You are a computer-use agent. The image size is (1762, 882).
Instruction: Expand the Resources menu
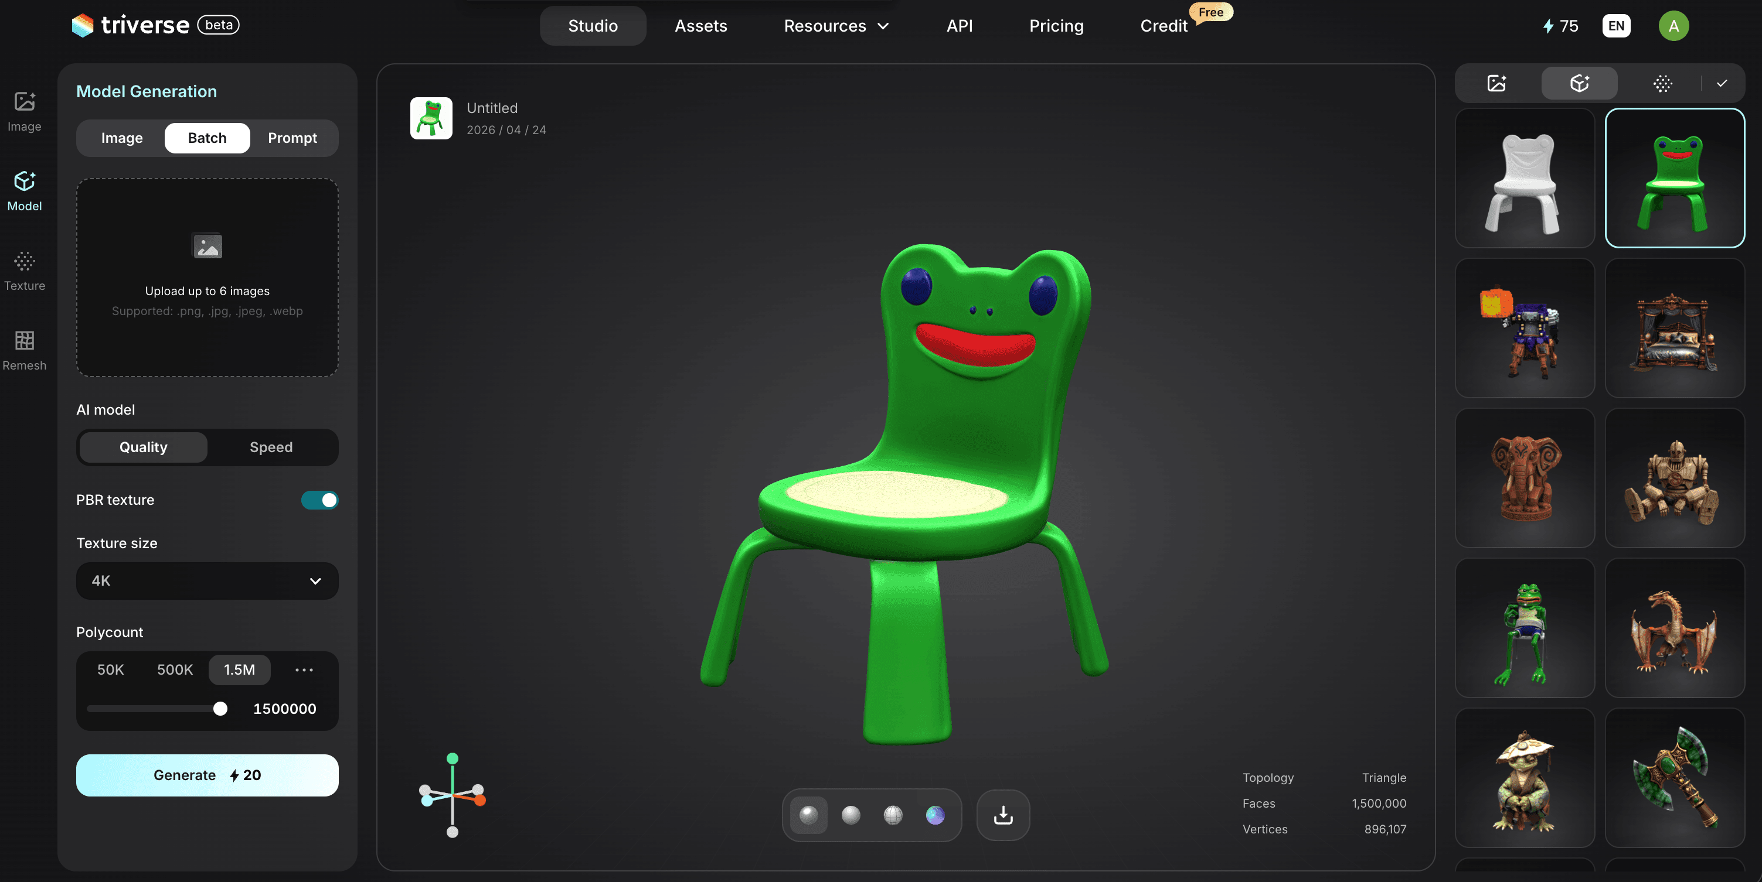click(x=836, y=26)
